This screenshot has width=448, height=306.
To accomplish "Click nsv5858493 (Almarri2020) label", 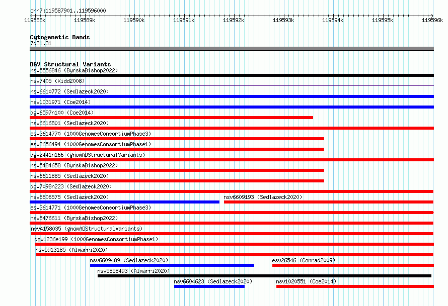I will click(x=133, y=271).
